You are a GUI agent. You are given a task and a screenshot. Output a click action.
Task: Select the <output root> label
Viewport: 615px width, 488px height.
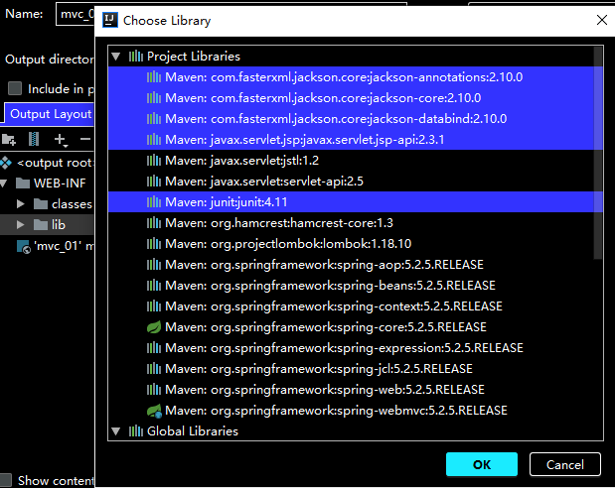click(x=56, y=163)
